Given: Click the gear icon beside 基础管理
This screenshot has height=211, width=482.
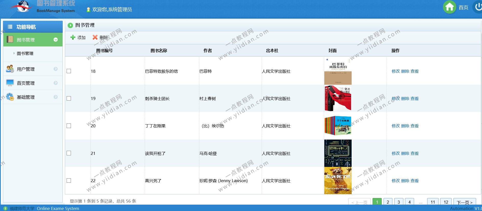Looking at the screenshot, I should (10, 97).
